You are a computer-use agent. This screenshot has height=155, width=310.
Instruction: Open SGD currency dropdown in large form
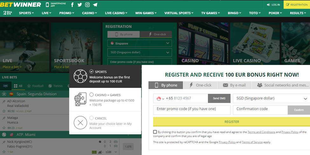pyautogui.click(x=272, y=98)
